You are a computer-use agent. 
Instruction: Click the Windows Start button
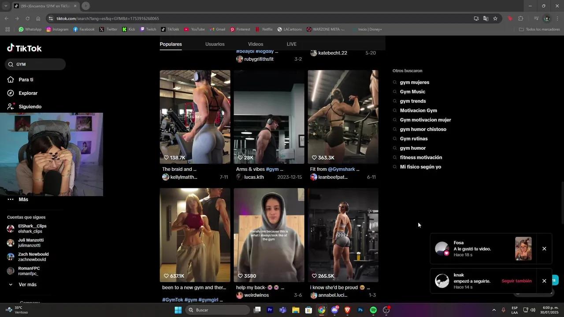[x=178, y=310]
